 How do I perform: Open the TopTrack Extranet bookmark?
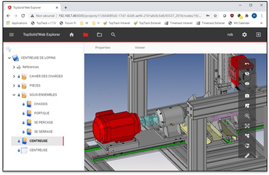pos(147,23)
